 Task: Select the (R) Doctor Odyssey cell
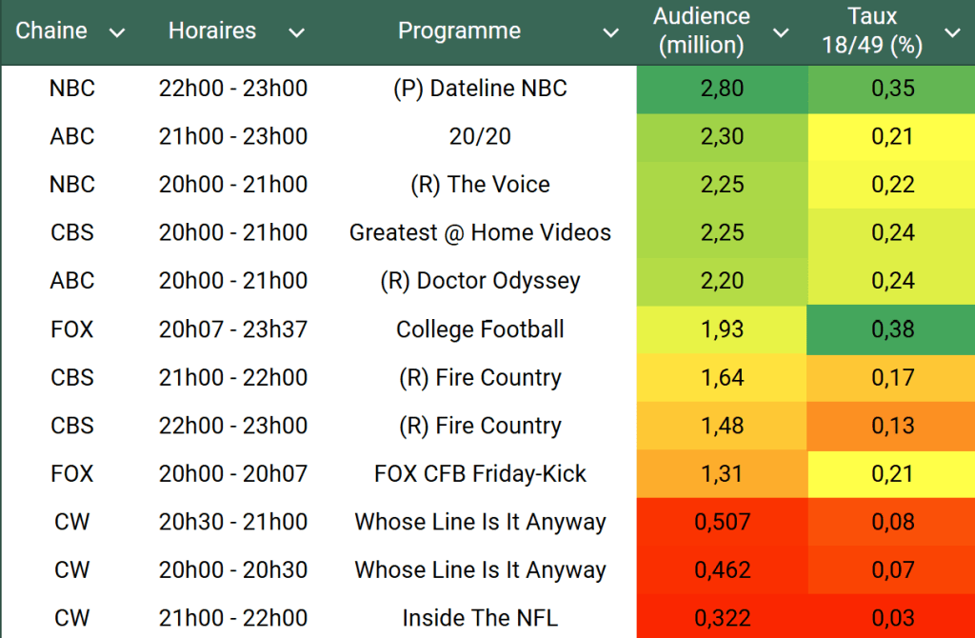[x=480, y=281]
